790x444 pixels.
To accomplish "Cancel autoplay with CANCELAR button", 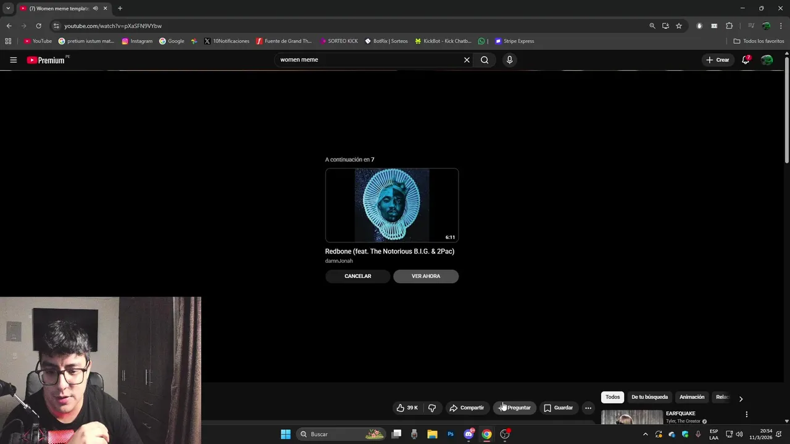I will tap(358, 276).
